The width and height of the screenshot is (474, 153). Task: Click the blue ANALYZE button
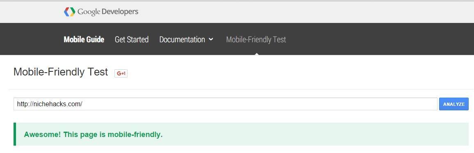(454, 104)
